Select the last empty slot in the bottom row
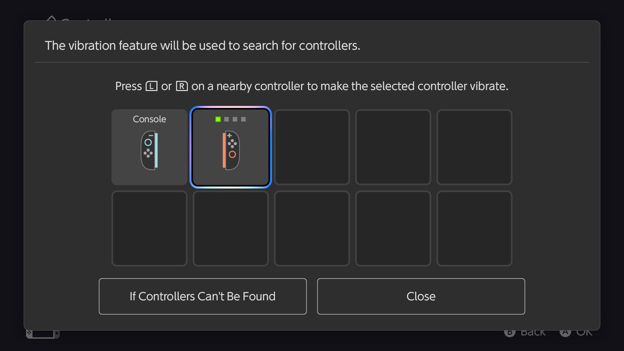Screen dimensions: 624x351 (x=474, y=228)
